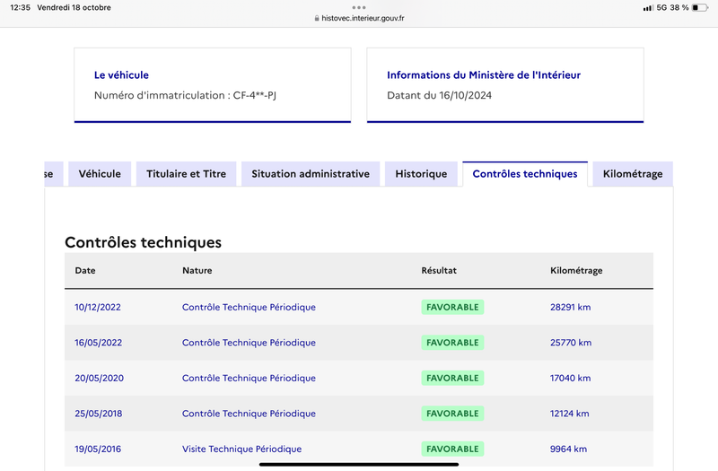Tap the battery icon in status bar
This screenshot has width=718, height=471.
pos(700,7)
